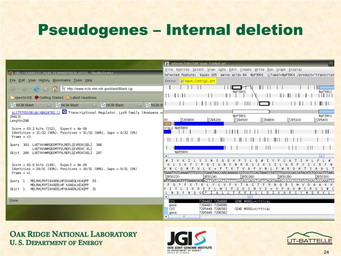This screenshot has width=341, height=256.
Task: Select the CDS 7295449 7296582 row
Action: [249, 209]
